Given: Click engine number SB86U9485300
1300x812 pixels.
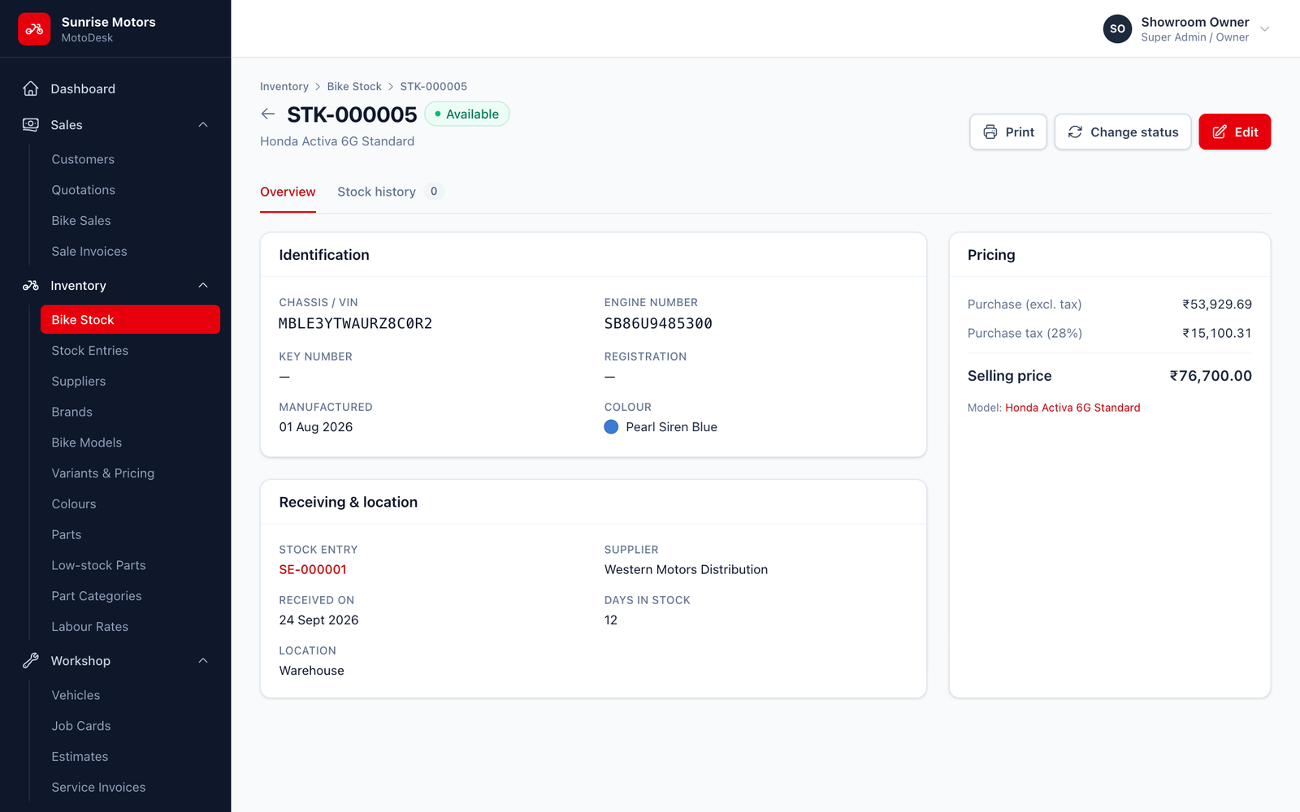Looking at the screenshot, I should coord(658,324).
